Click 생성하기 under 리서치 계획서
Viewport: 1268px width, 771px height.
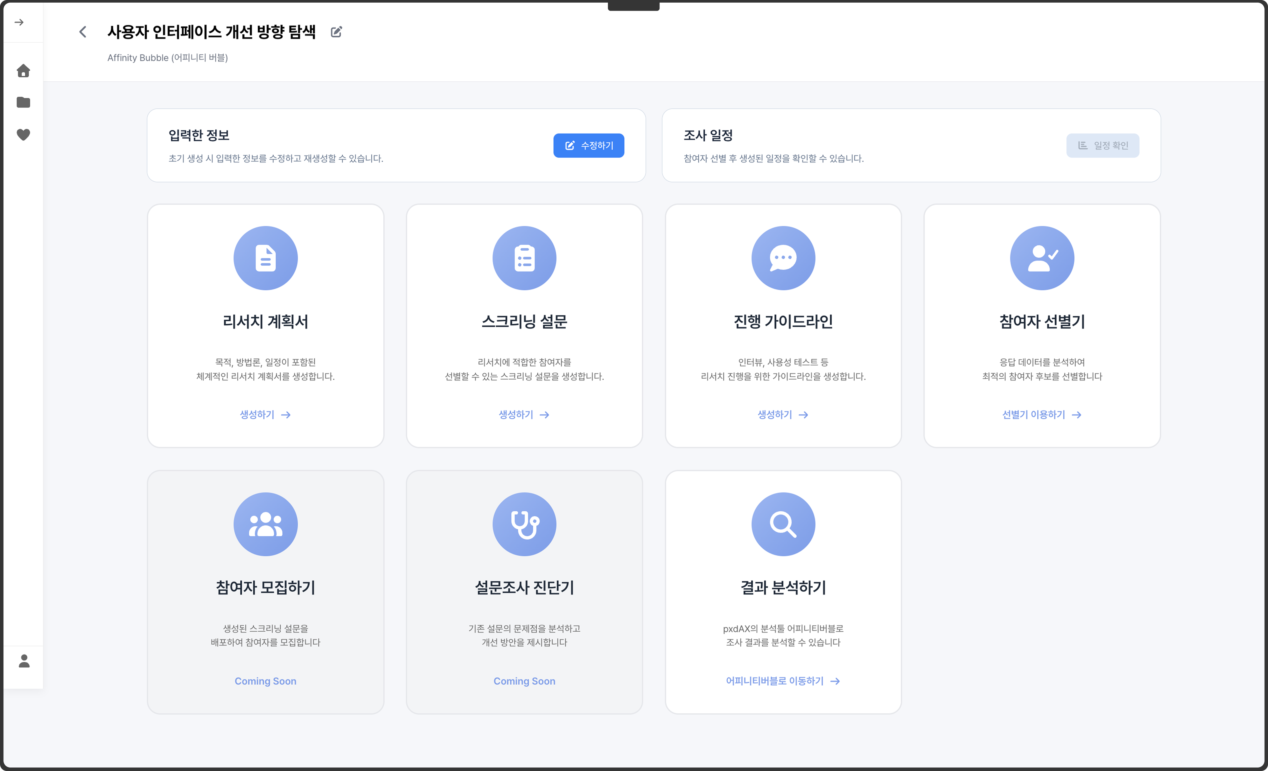click(265, 415)
